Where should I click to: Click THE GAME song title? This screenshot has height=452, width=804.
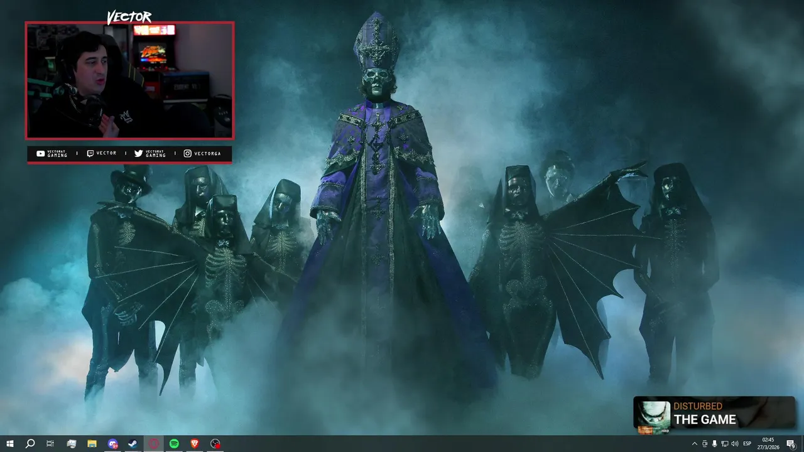click(x=705, y=420)
